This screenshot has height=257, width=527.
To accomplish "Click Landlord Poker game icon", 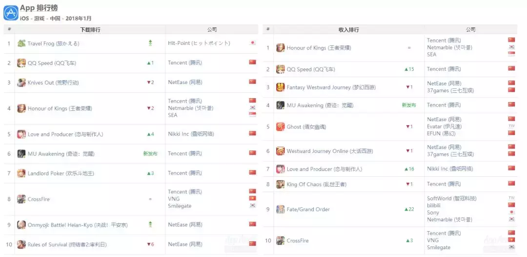I will click(x=21, y=173).
